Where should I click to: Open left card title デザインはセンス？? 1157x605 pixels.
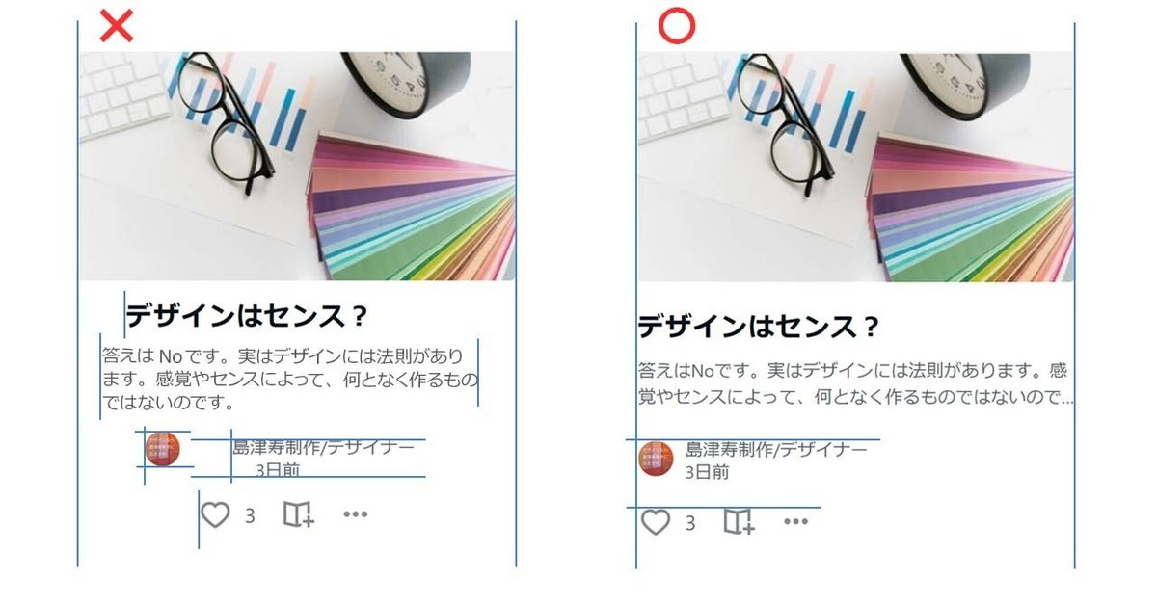(x=248, y=315)
